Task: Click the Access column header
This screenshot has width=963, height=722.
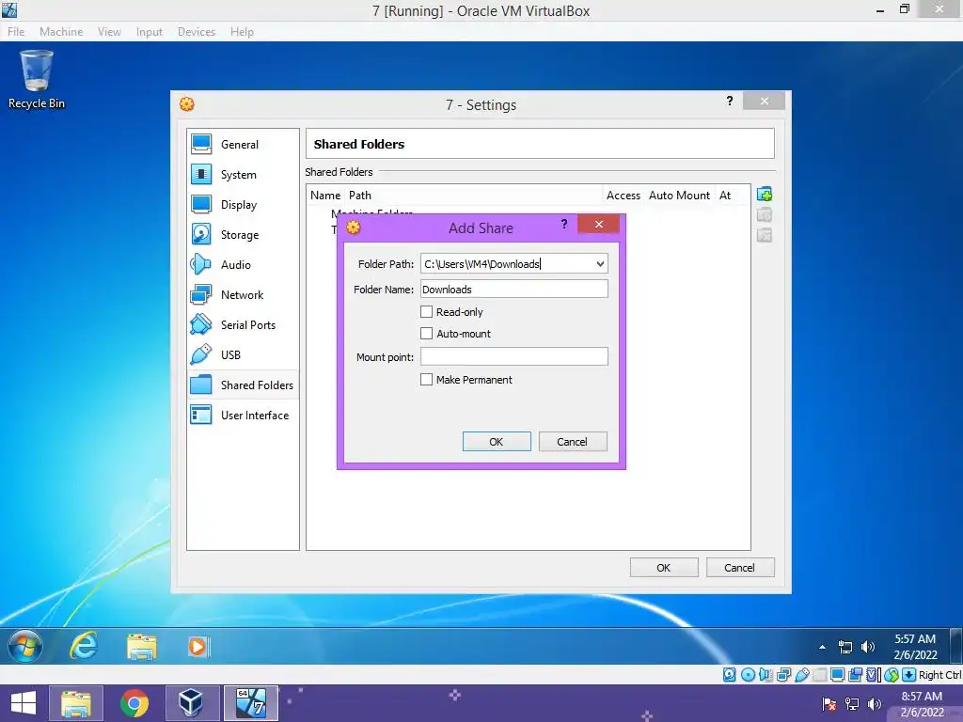Action: pyautogui.click(x=624, y=196)
